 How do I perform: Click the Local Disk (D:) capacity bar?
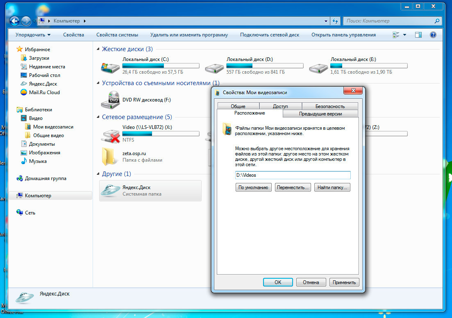tap(265, 65)
